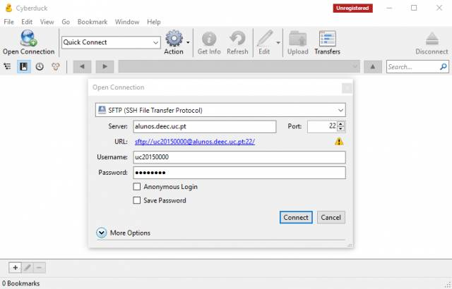
Task: Close the Open Connection dialog
Action: click(347, 88)
